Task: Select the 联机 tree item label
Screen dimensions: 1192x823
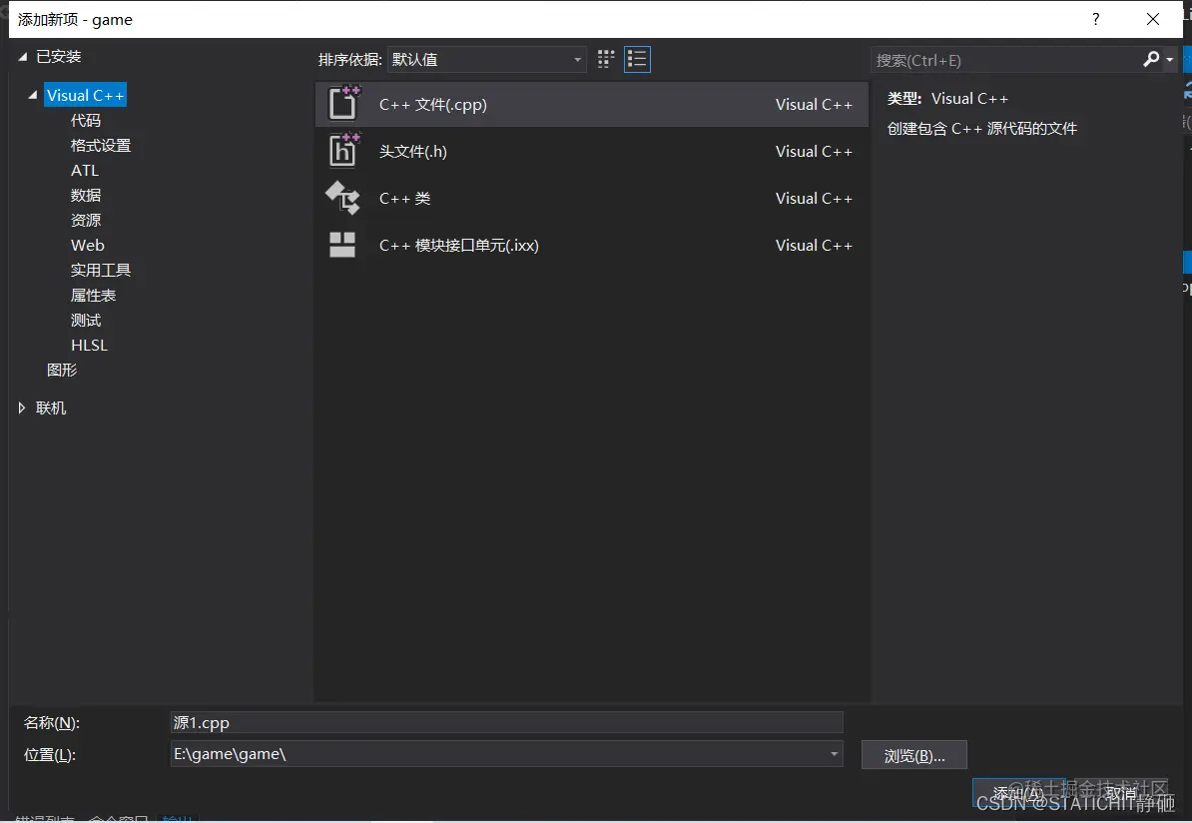Action: [51, 408]
